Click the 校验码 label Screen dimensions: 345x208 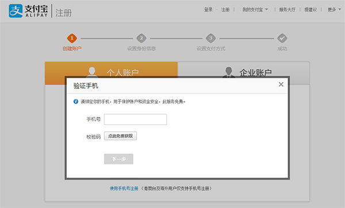pyautogui.click(x=94, y=137)
